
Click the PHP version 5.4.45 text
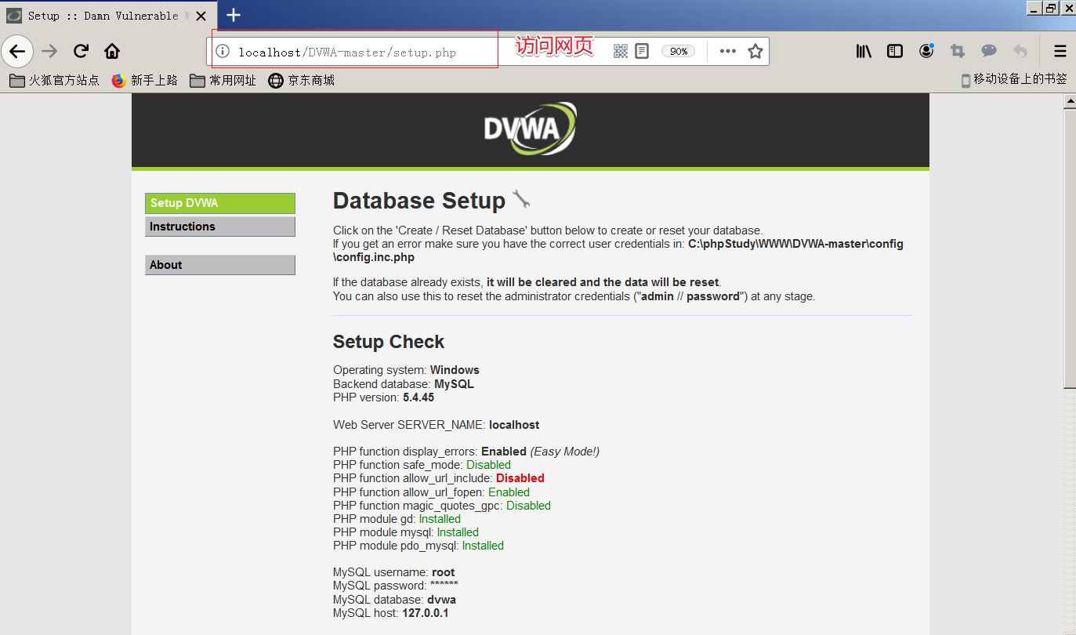click(x=383, y=397)
